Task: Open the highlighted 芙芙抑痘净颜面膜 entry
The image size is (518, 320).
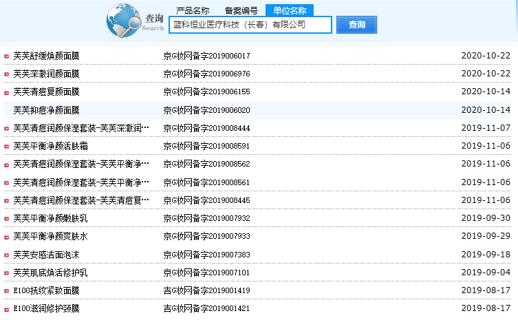Action: pos(46,110)
